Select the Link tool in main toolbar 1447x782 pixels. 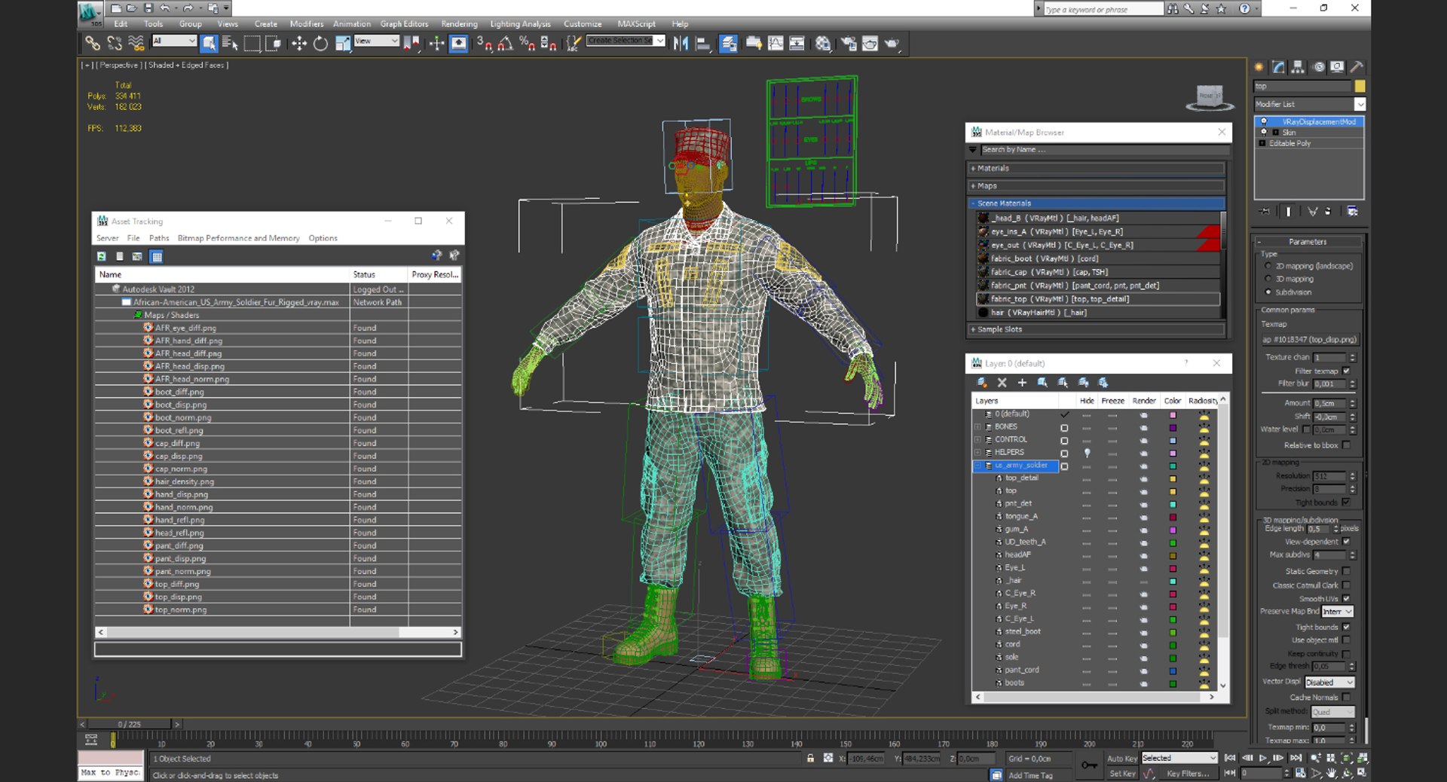93,44
